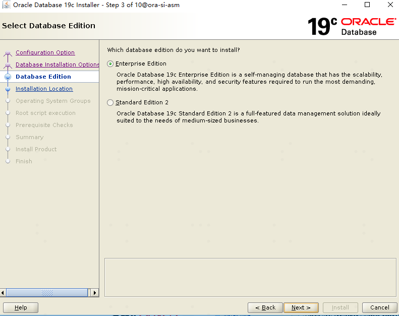Screen dimensions: 399x316
Task: Click the Finish step text
Action: tap(24, 161)
